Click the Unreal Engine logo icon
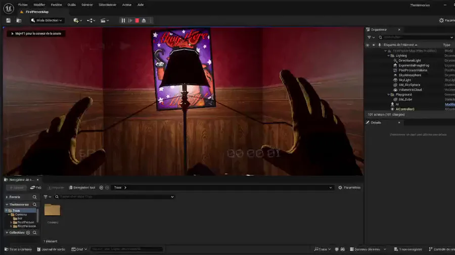455x255 pixels. 9,9
